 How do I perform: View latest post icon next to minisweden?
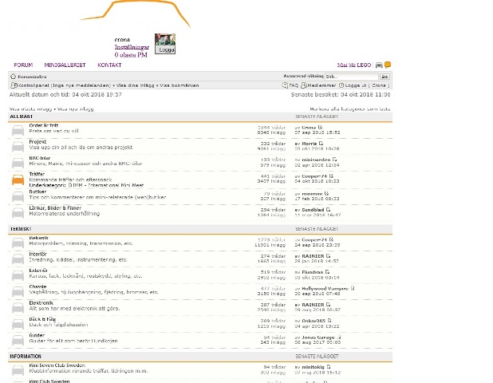[334, 160]
